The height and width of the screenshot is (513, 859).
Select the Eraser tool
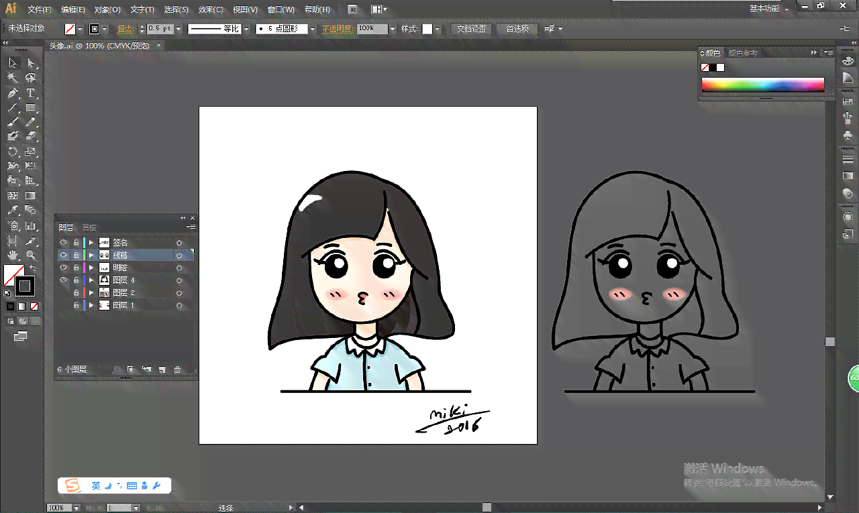pyautogui.click(x=31, y=137)
